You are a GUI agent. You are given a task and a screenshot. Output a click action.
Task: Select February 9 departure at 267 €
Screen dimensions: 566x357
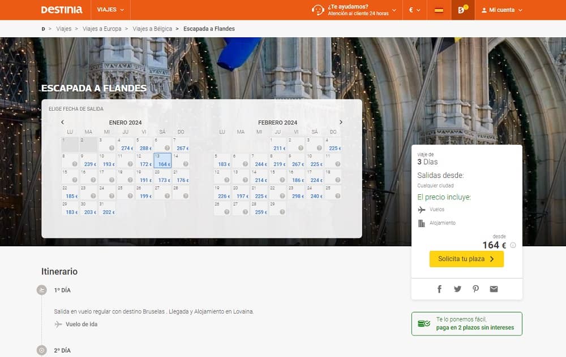coord(296,160)
